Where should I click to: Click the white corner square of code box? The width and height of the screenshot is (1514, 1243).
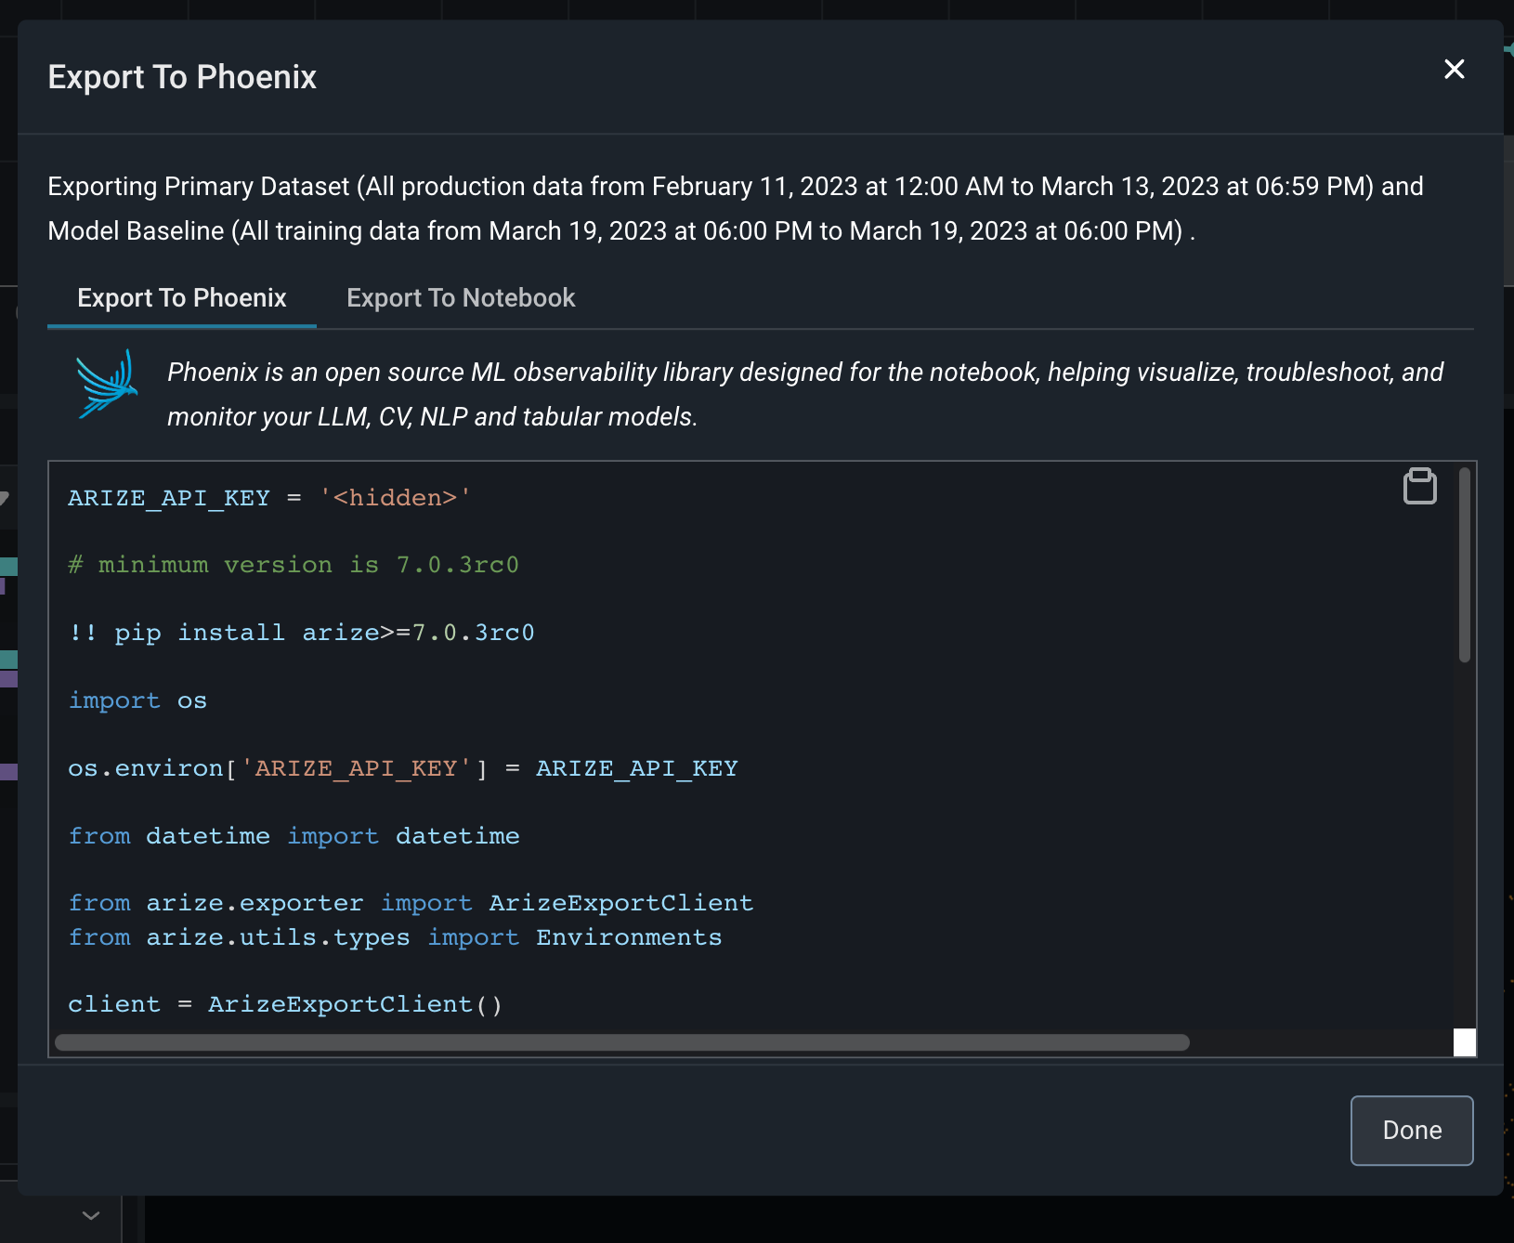pyautogui.click(x=1465, y=1042)
